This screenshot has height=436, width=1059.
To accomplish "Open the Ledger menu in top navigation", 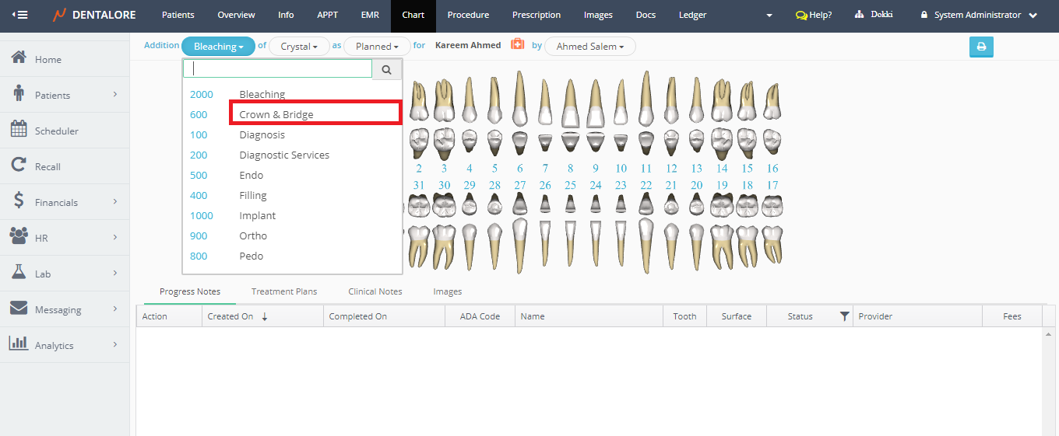I will pyautogui.click(x=692, y=15).
